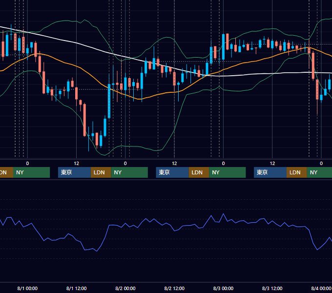This screenshot has height=293, width=332.
Task: Click hour marker 0 aligned with 8/3 00:00
Action: click(223, 164)
